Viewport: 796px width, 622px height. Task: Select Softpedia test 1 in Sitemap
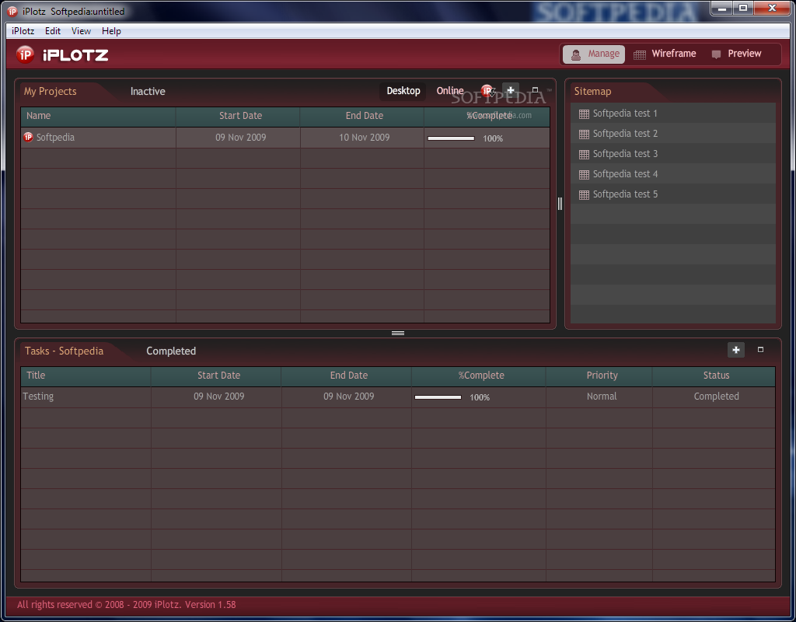click(x=625, y=114)
